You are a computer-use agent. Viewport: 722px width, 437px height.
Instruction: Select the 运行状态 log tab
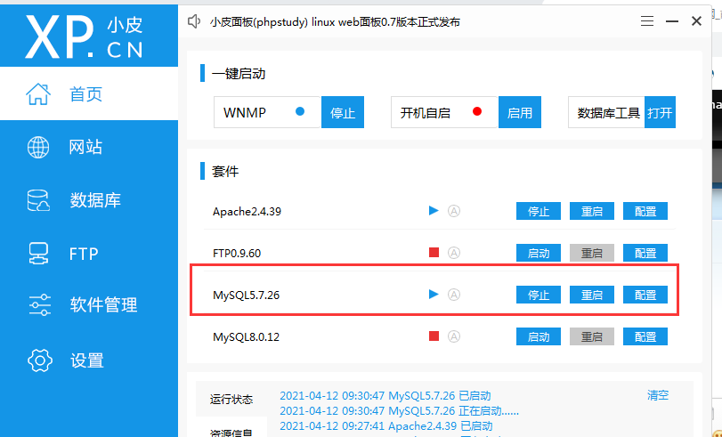pos(231,399)
